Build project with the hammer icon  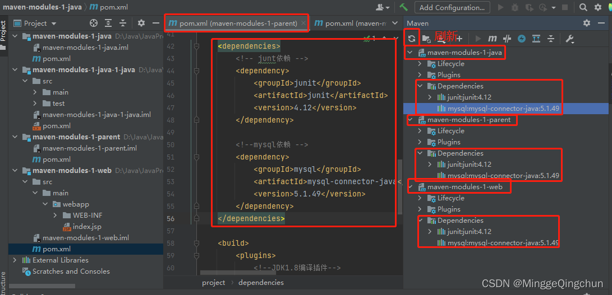[403, 7]
